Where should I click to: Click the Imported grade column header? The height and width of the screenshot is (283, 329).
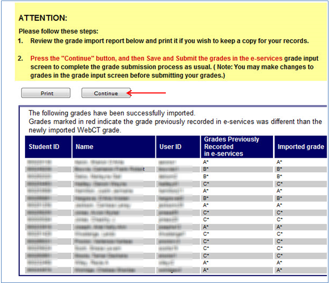tap(301, 147)
